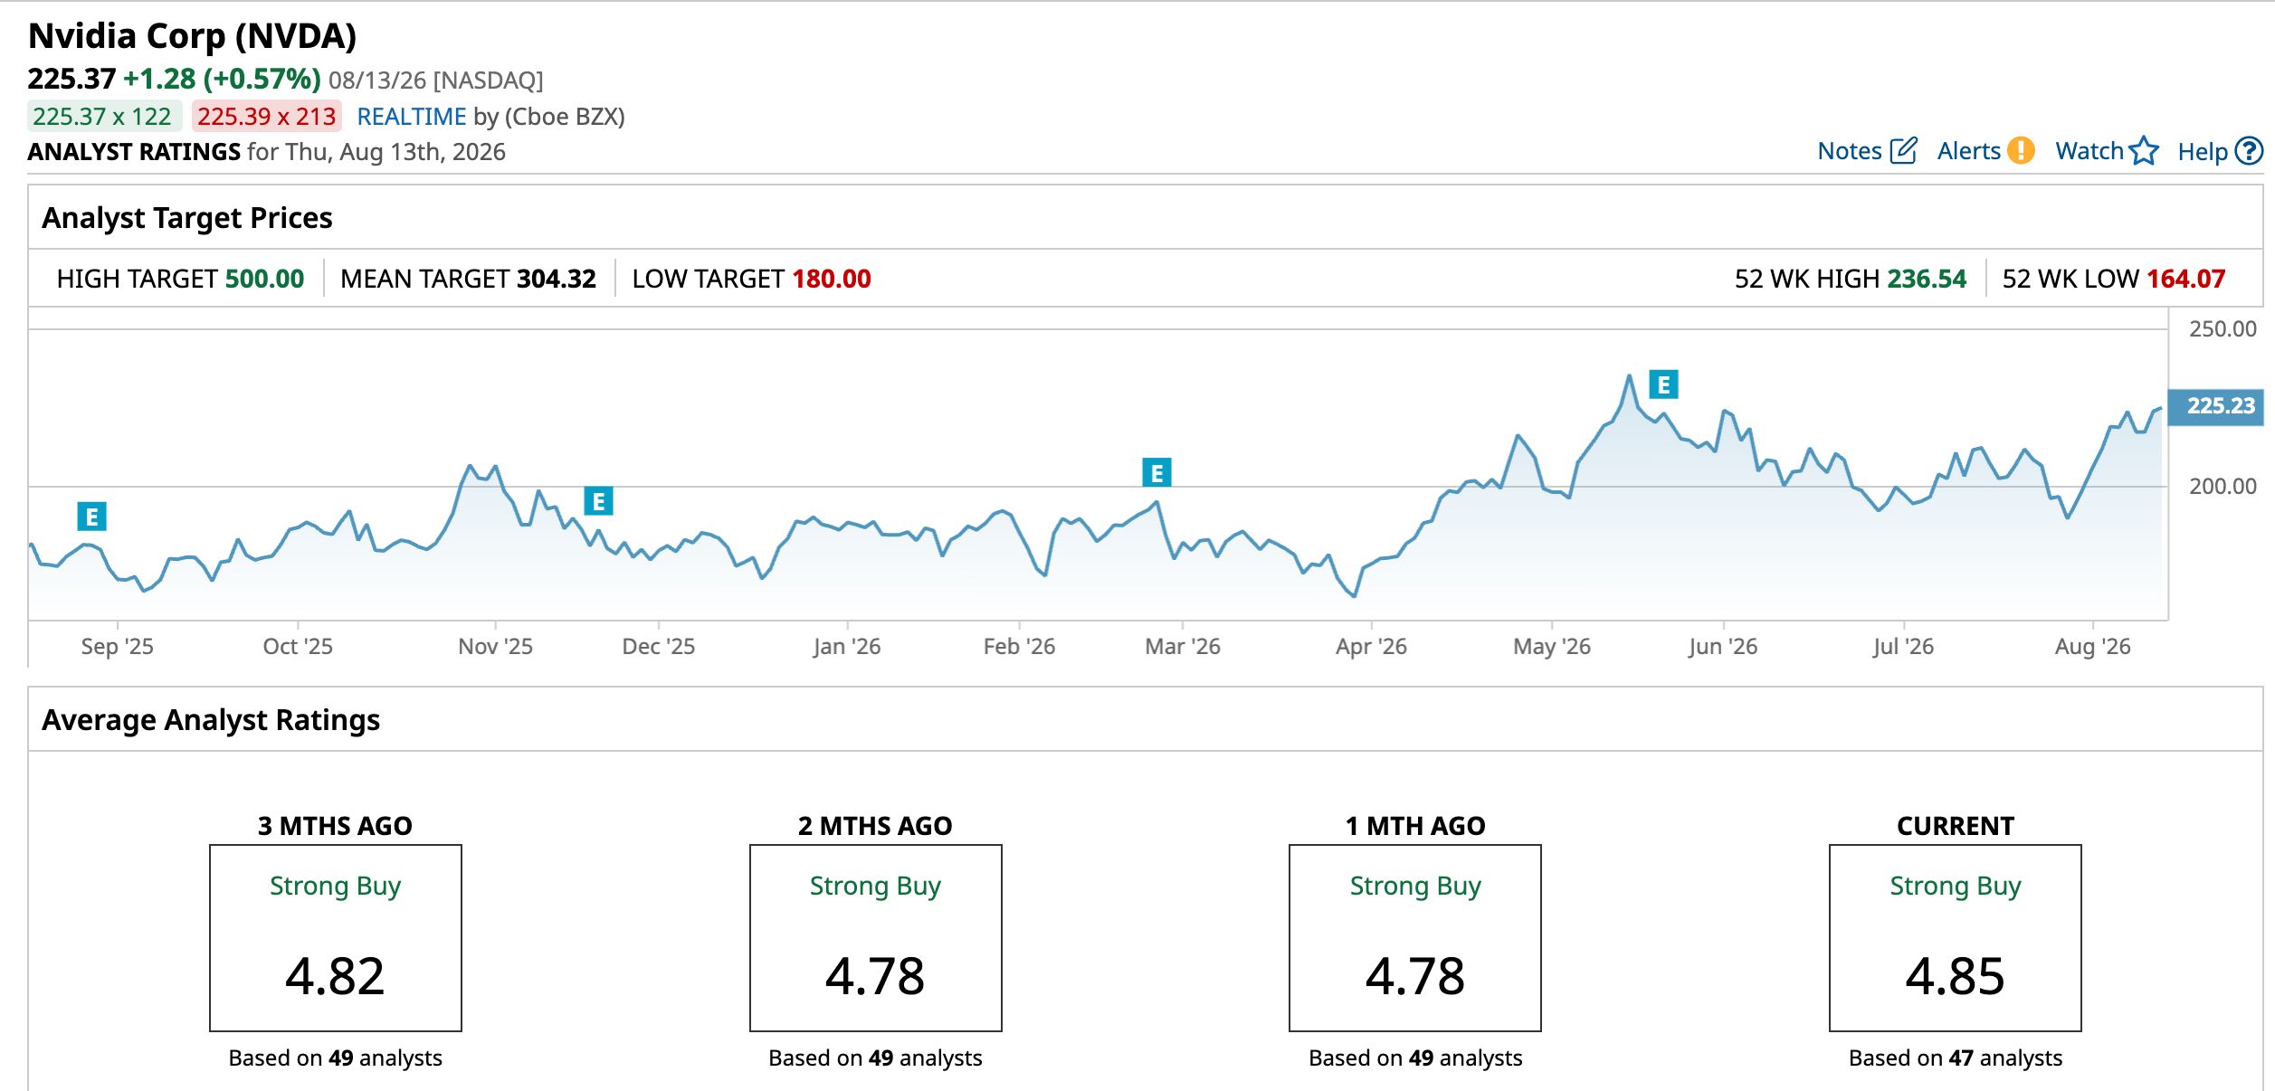The height and width of the screenshot is (1091, 2275).
Task: Click the 2 MTHS AGO column label
Action: click(875, 826)
